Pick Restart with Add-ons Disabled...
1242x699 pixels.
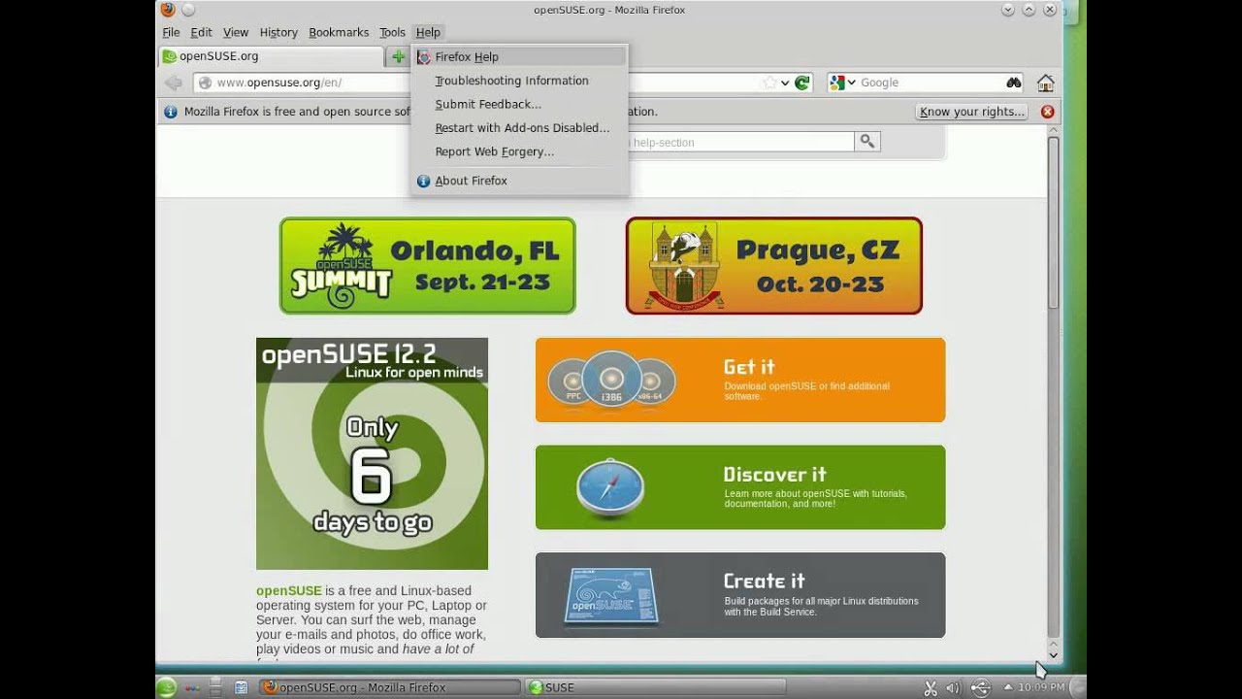tap(519, 128)
